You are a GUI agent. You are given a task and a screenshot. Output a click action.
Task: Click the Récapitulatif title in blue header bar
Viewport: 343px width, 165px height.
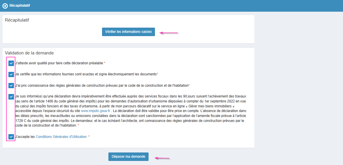[19, 6]
